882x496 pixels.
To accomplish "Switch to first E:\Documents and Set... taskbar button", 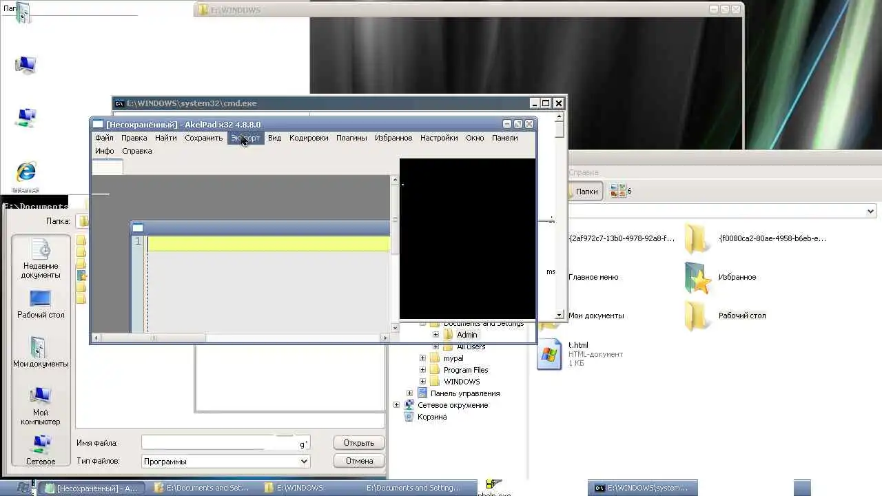I will tap(202, 488).
